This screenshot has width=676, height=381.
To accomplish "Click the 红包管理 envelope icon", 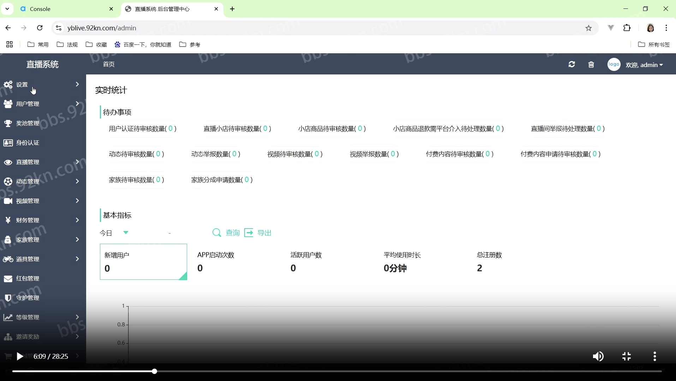I will pyautogui.click(x=8, y=278).
